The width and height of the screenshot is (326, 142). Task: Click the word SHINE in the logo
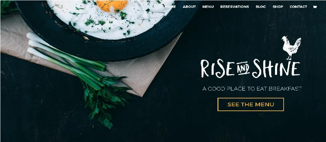click(276, 69)
